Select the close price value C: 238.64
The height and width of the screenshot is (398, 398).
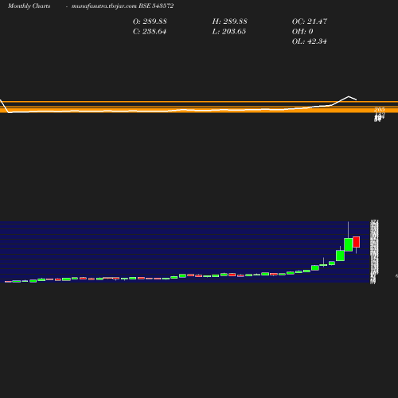click(150, 32)
